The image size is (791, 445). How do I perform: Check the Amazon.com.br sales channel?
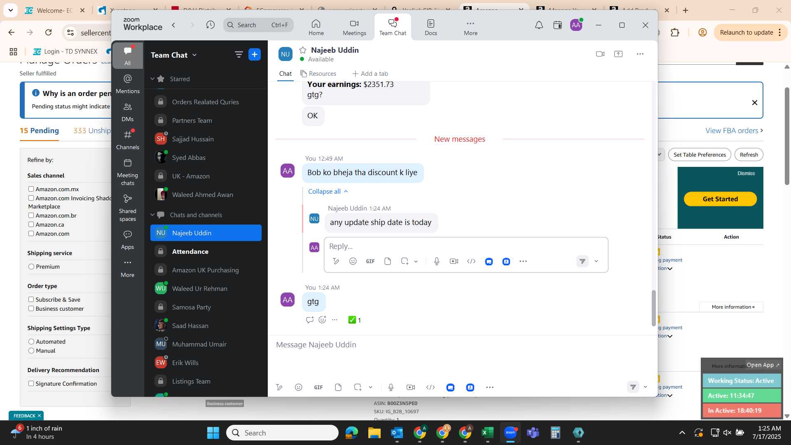click(31, 215)
